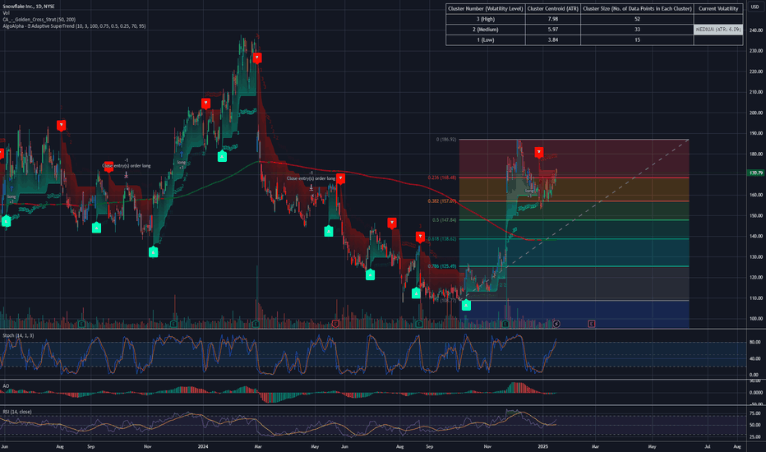Click the 7.98 centroid value
This screenshot has height=452, width=766.
click(553, 19)
